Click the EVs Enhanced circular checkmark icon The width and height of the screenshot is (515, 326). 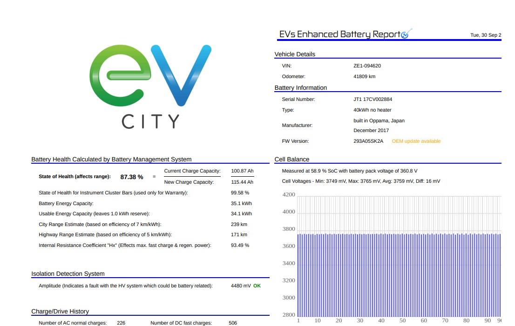[x=406, y=34]
